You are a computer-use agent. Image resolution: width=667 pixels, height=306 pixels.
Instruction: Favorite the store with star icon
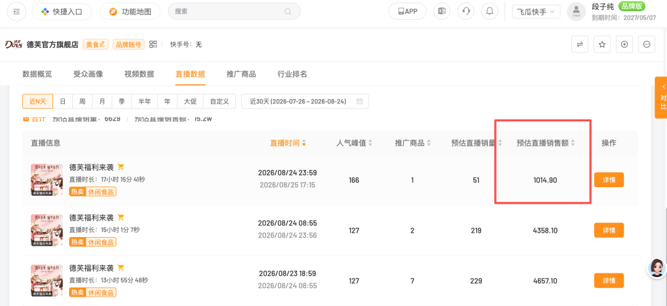(602, 44)
